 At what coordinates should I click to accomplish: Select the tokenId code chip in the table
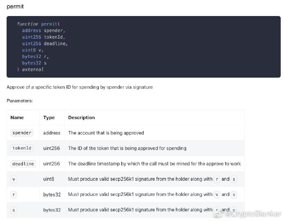click(22, 148)
